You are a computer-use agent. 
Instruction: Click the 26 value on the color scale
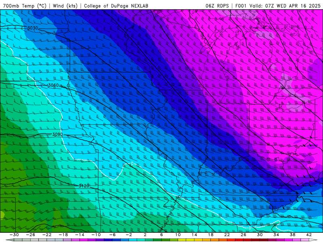[243, 235]
